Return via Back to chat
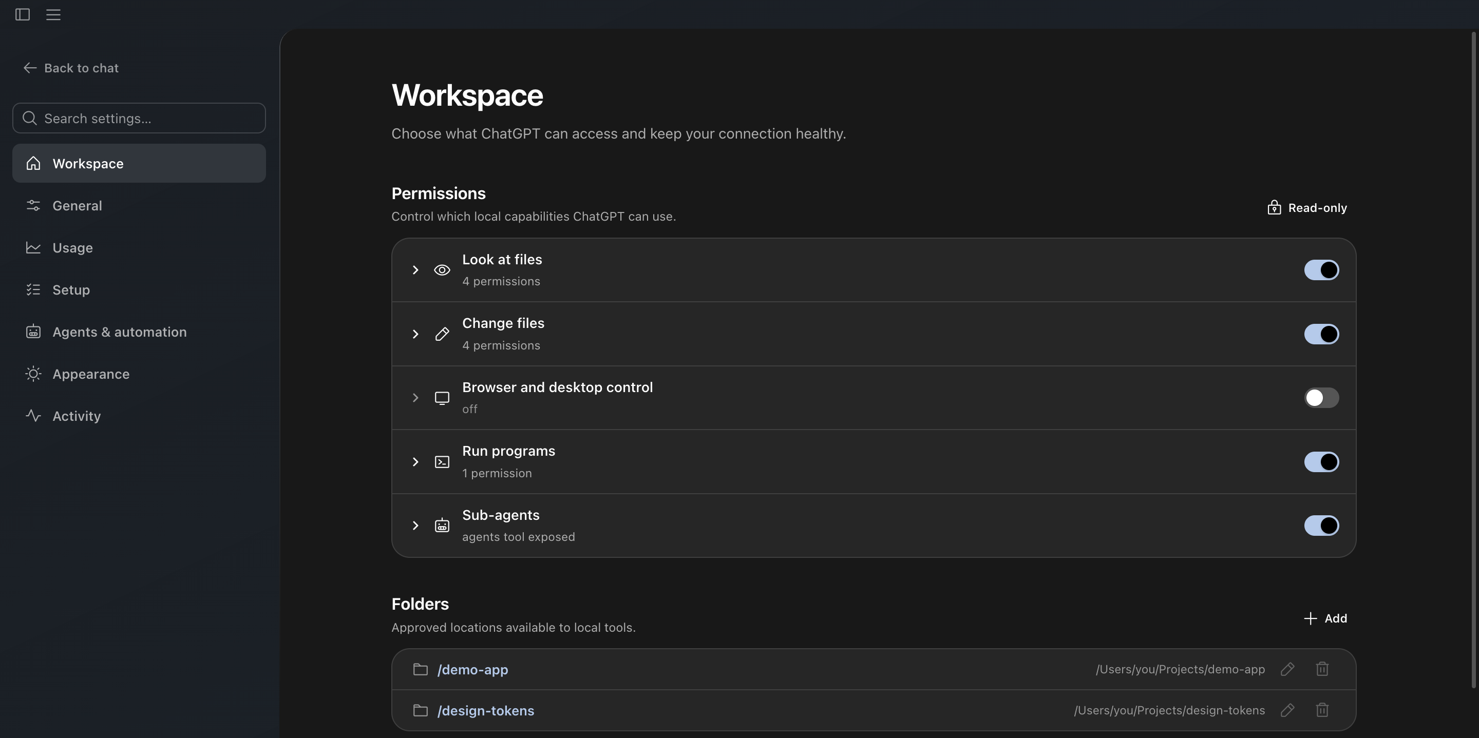Image resolution: width=1479 pixels, height=738 pixels. 71,68
